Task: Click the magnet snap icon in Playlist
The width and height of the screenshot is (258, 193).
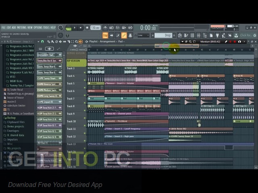Action: point(42,42)
